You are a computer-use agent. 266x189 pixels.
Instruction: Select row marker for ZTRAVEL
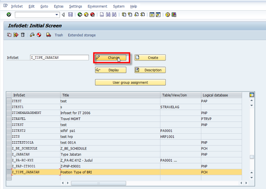[9, 119]
